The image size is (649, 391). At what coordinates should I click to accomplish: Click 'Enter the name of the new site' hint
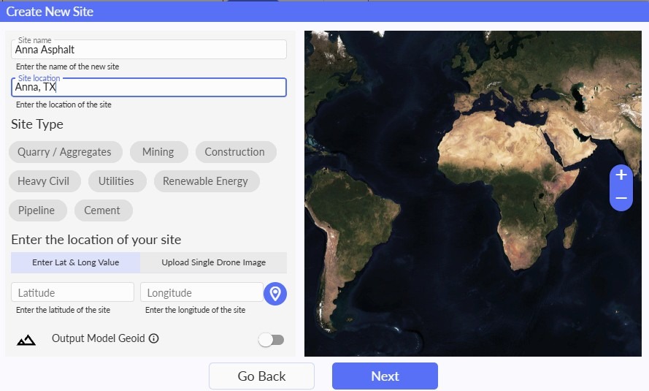(x=67, y=67)
